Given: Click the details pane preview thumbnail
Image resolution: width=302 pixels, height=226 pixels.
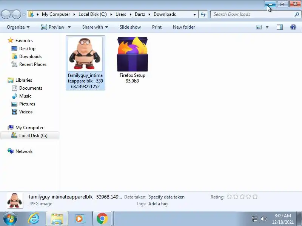Looking at the screenshot, I should pyautogui.click(x=15, y=201).
